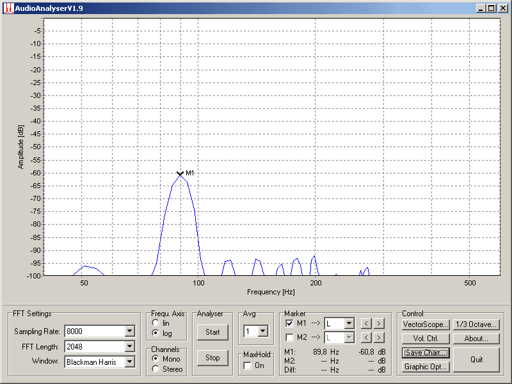Select the log frequency axis option

[156, 333]
